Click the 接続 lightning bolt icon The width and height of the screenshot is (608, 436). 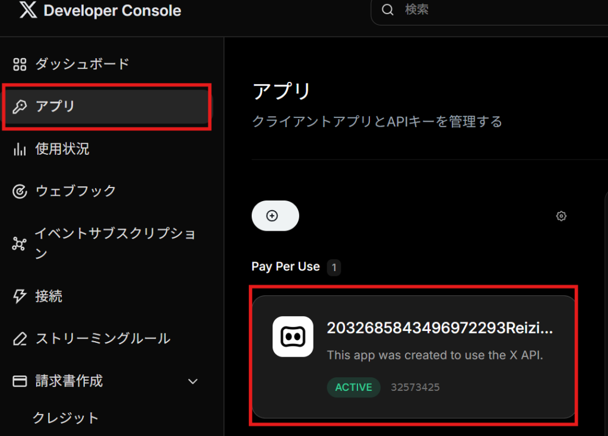20,296
